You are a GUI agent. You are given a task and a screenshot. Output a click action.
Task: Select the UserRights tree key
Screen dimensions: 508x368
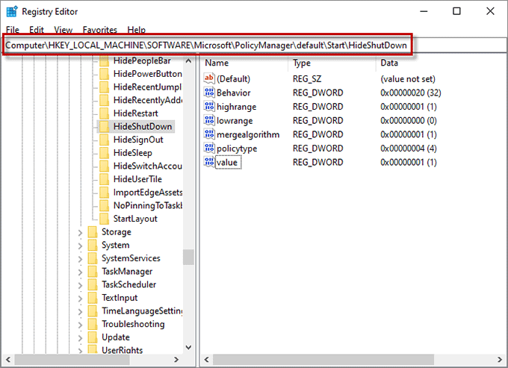(x=122, y=350)
